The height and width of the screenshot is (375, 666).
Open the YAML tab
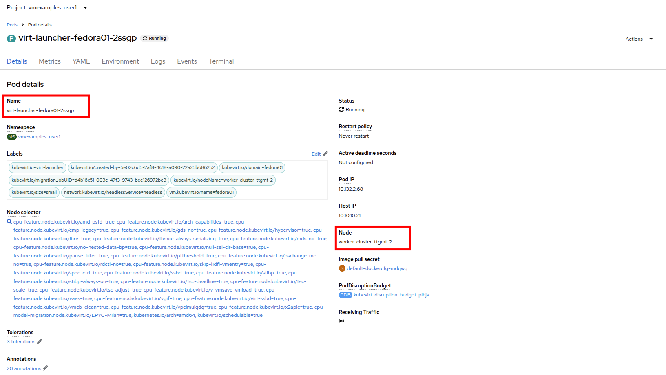click(x=81, y=61)
